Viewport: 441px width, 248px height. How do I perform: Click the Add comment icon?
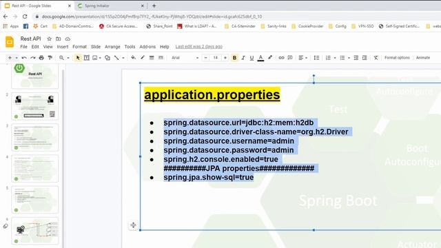290,58
